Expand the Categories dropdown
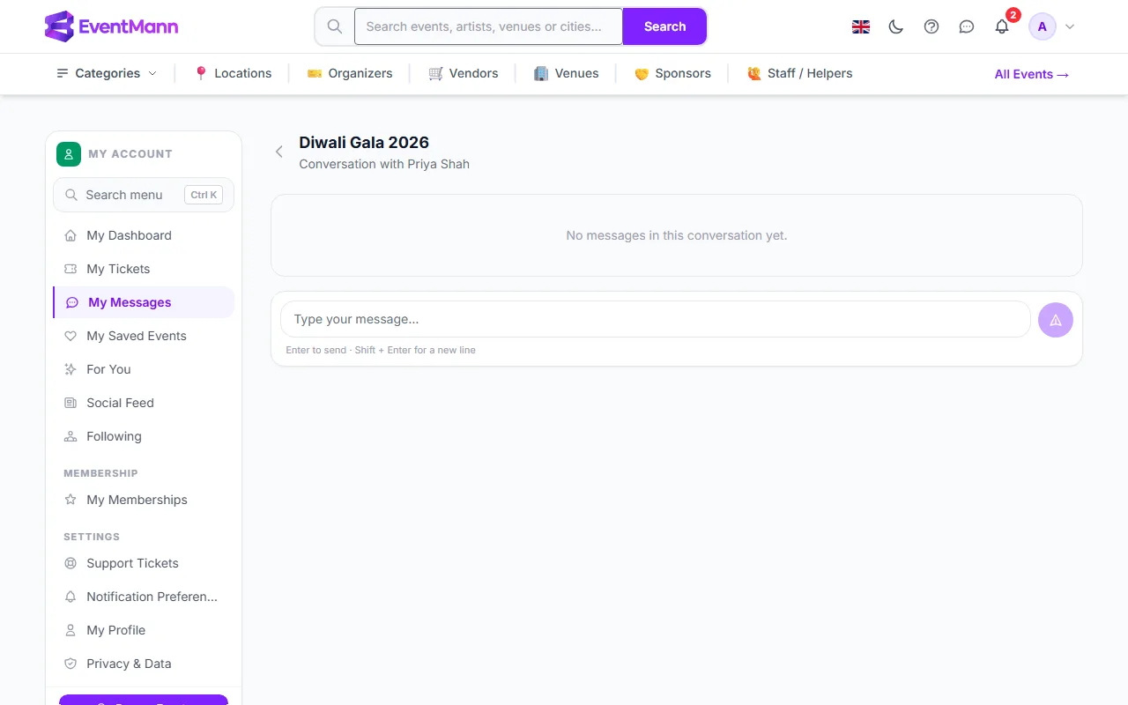This screenshot has height=705, width=1128. 107,73
